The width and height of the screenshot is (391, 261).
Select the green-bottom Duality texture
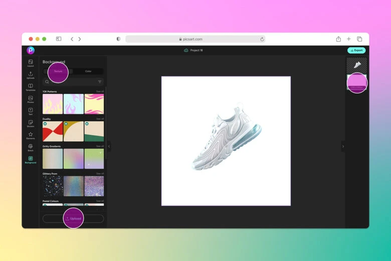[94, 132]
